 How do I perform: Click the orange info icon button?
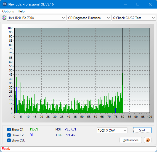[148, 140]
